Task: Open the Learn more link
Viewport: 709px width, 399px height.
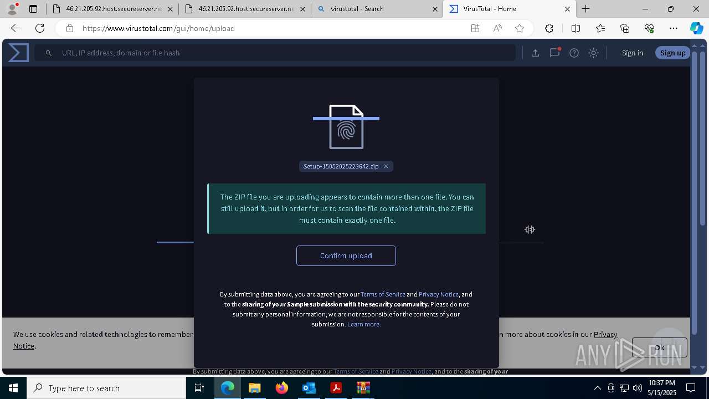Action: (x=364, y=324)
